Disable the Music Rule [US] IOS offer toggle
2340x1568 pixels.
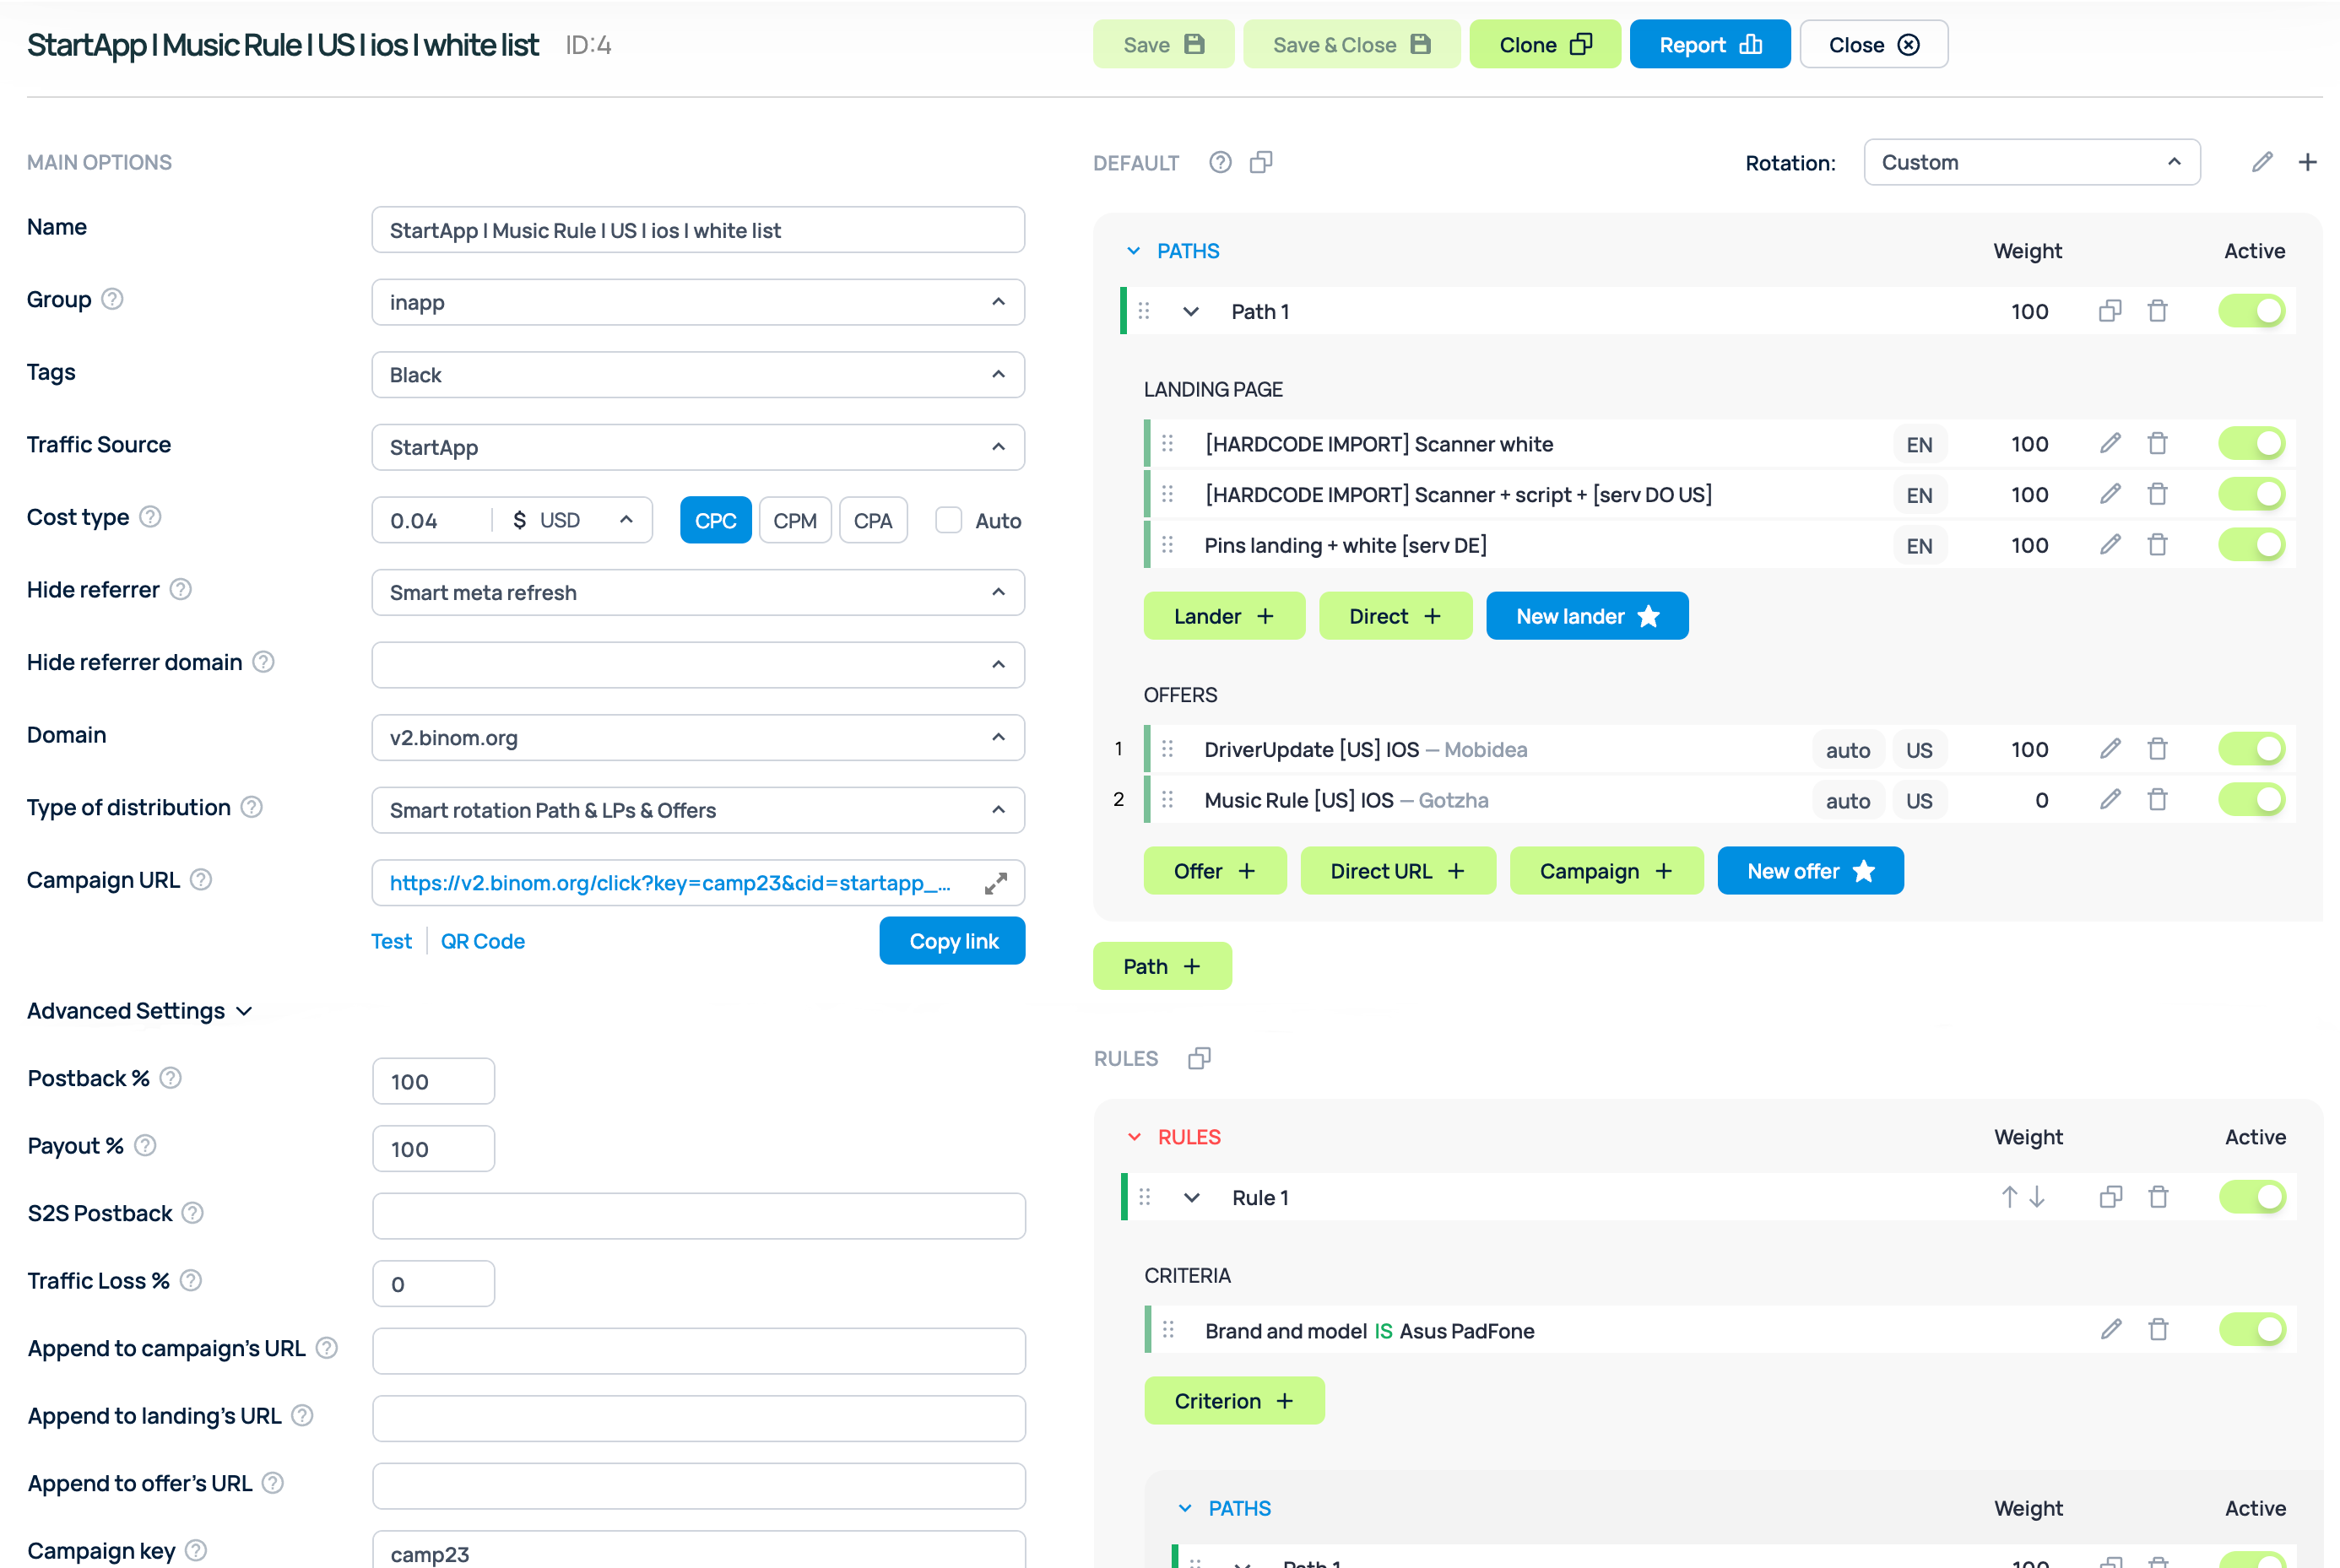pos(2251,800)
